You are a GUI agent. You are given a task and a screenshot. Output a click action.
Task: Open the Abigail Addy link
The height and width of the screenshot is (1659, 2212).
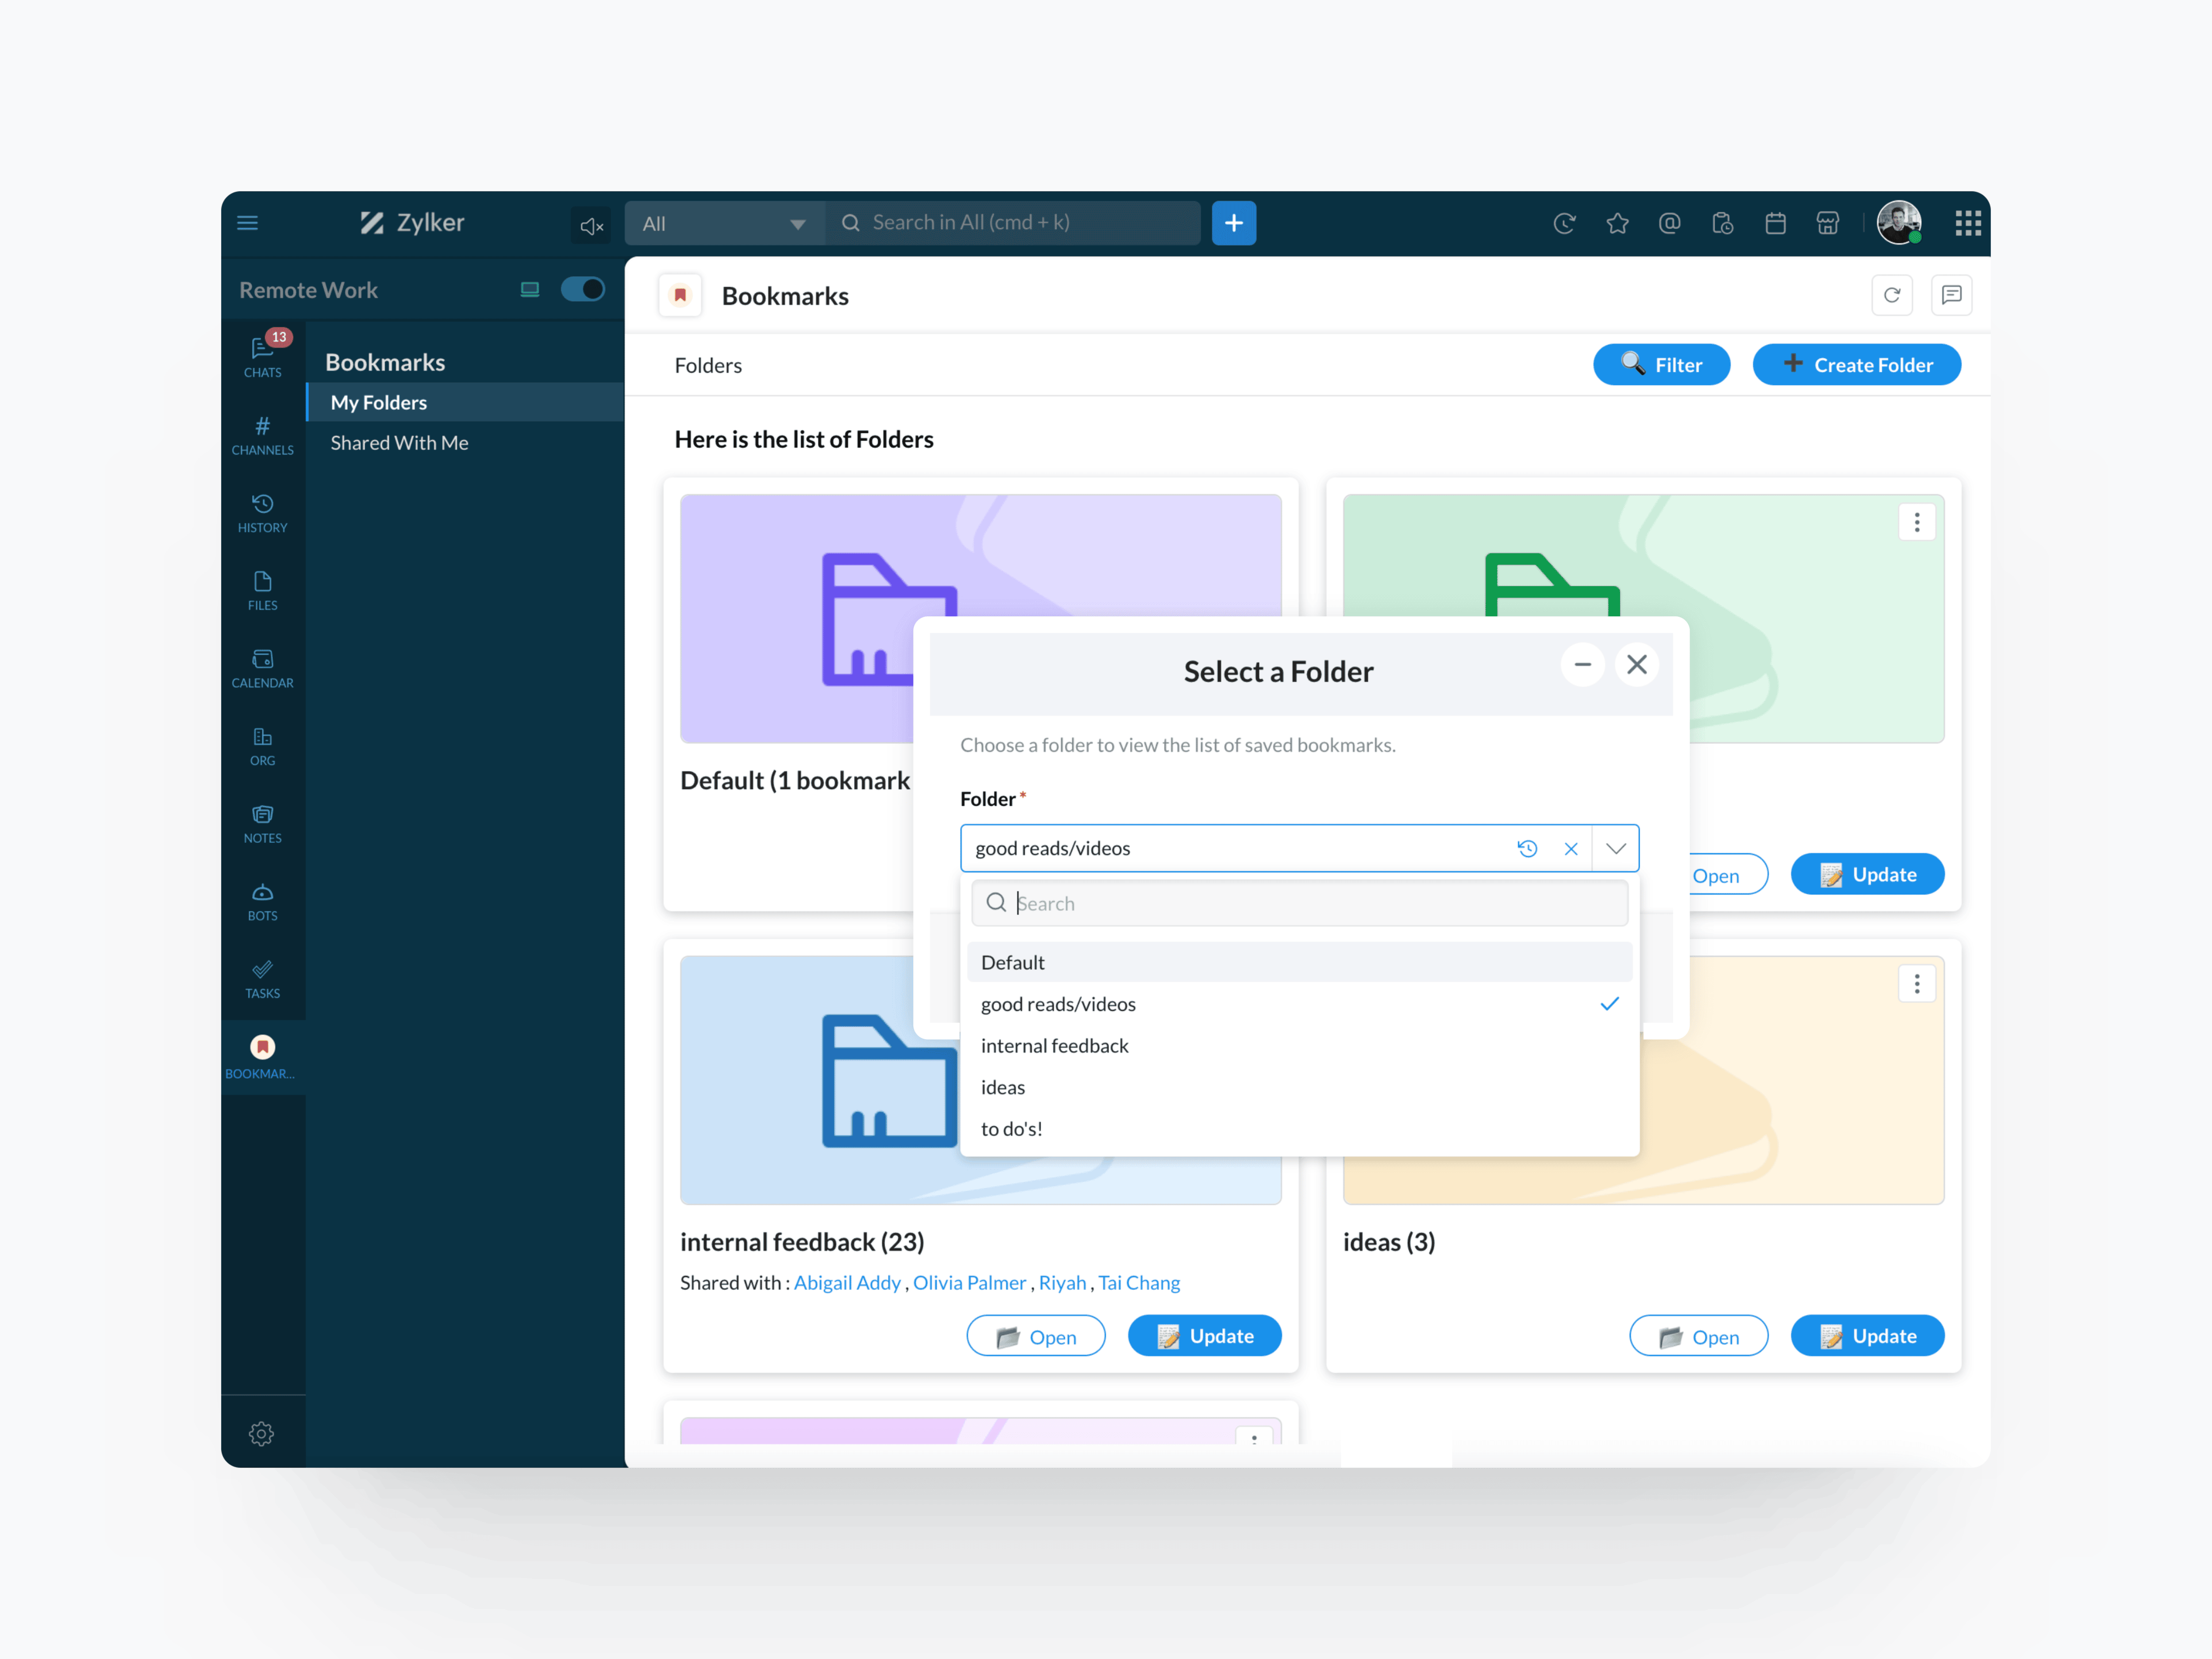pyautogui.click(x=847, y=1282)
